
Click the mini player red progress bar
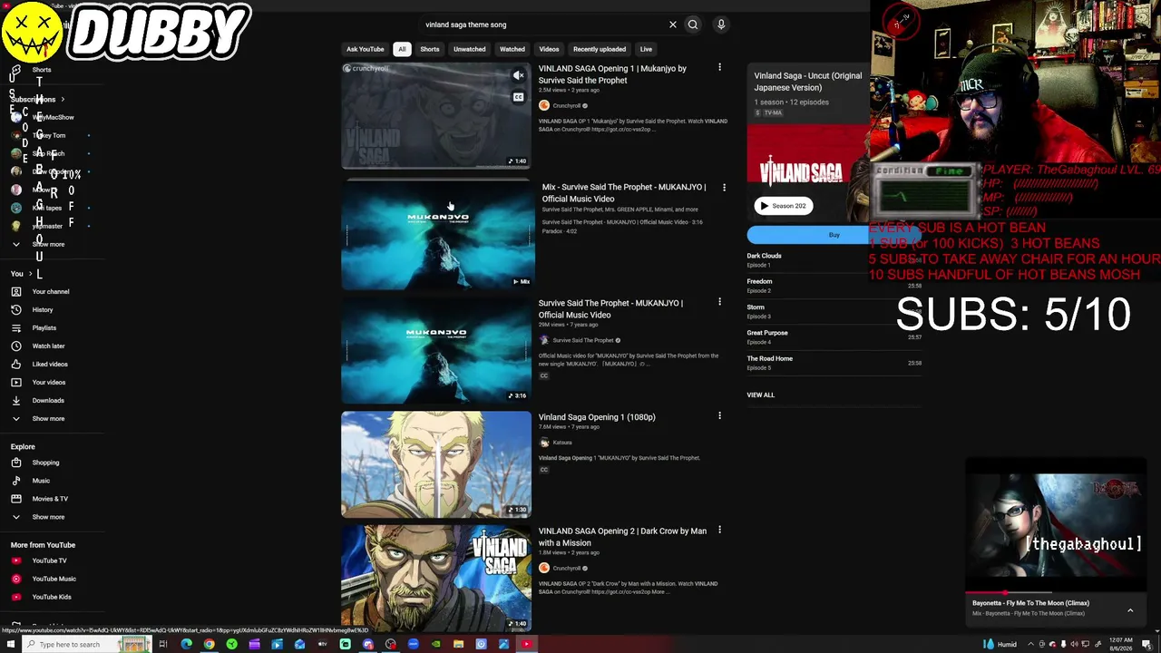click(986, 592)
